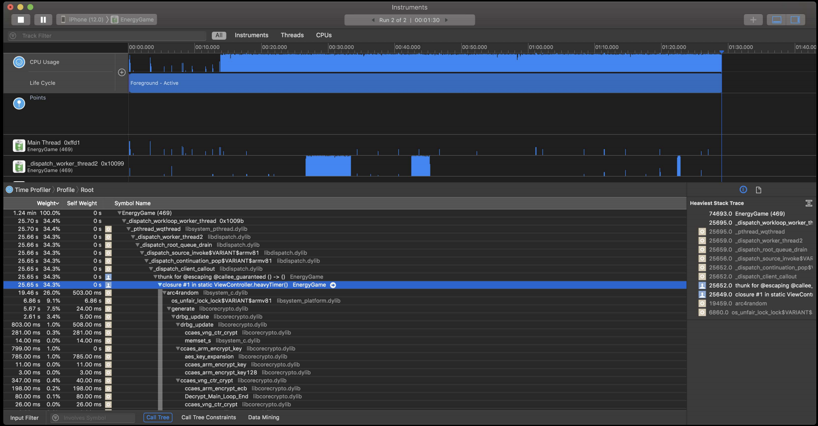The height and width of the screenshot is (426, 818).
Task: Select the ccaes_arm_encrypt_ecb row
Action: pos(345,388)
